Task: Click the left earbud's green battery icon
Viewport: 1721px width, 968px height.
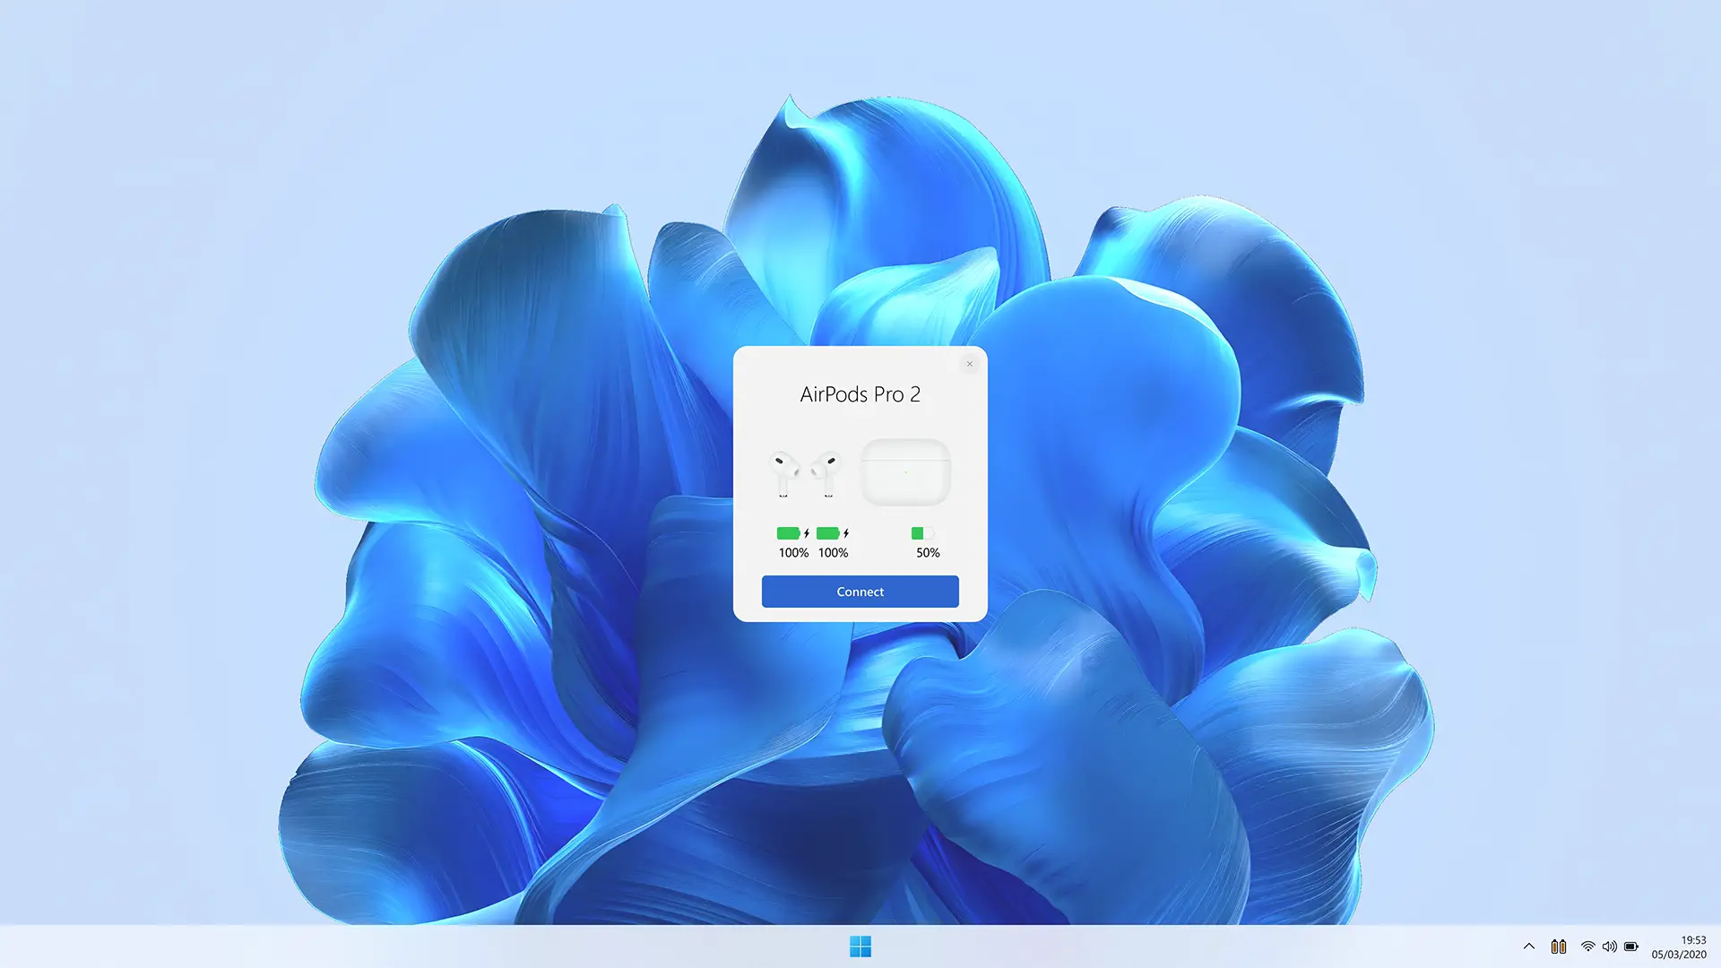Action: point(788,533)
